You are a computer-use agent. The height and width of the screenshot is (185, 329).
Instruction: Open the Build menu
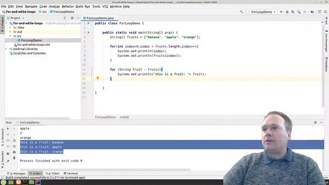[79, 7]
